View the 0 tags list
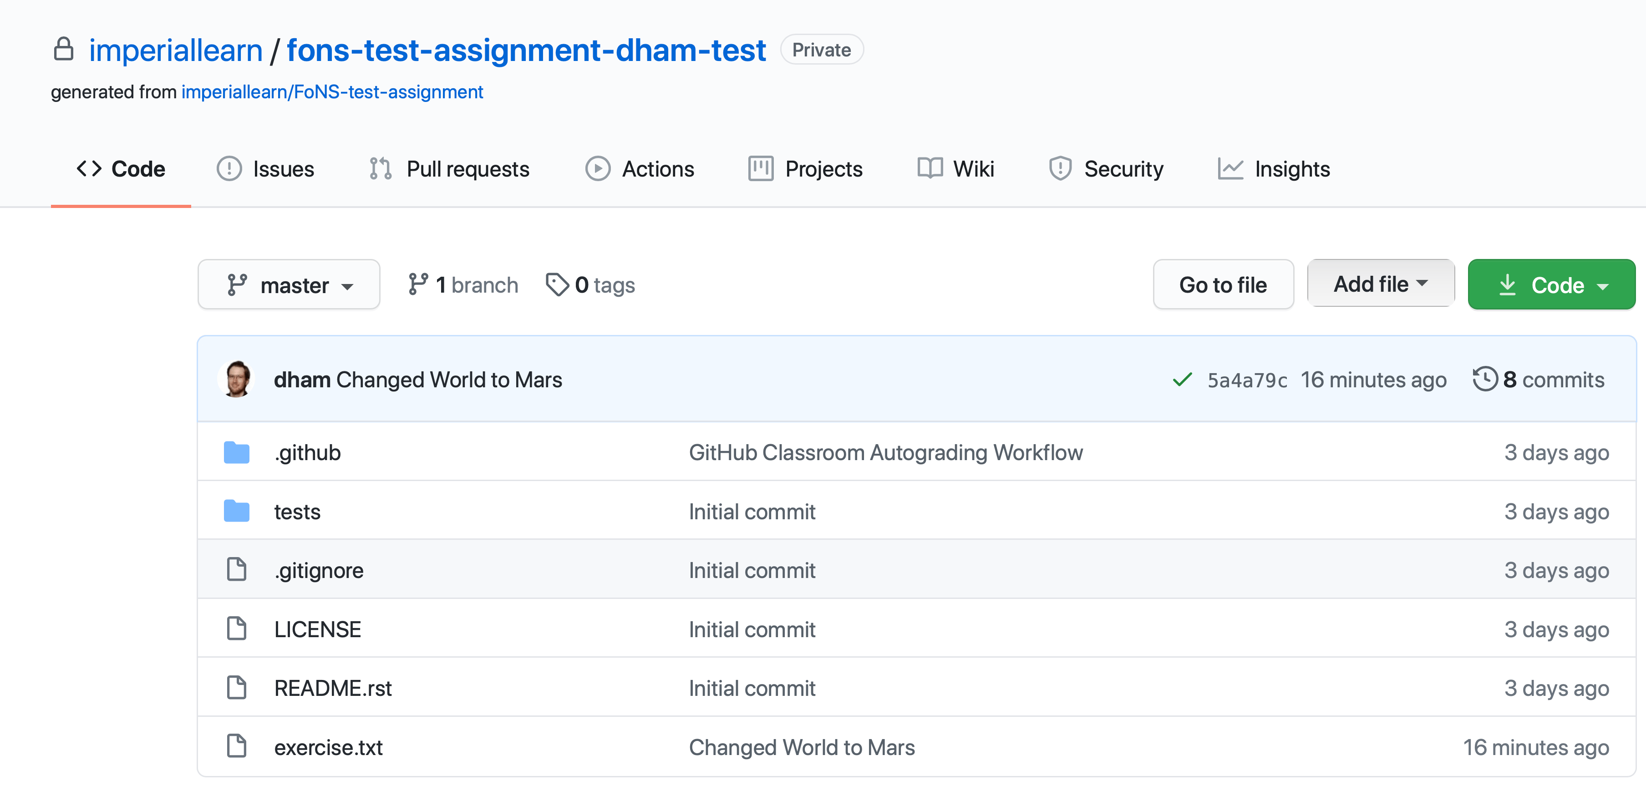The width and height of the screenshot is (1646, 791). click(590, 284)
